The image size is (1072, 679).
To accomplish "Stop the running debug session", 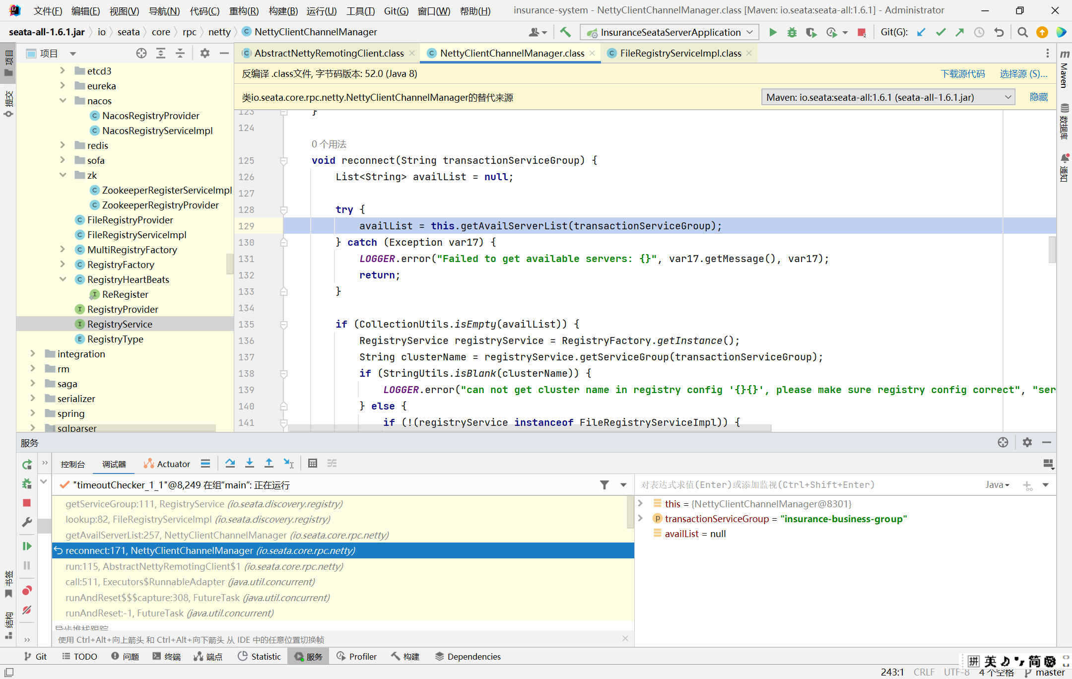I will [x=27, y=503].
